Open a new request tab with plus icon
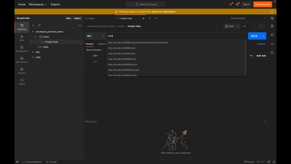 150,18
